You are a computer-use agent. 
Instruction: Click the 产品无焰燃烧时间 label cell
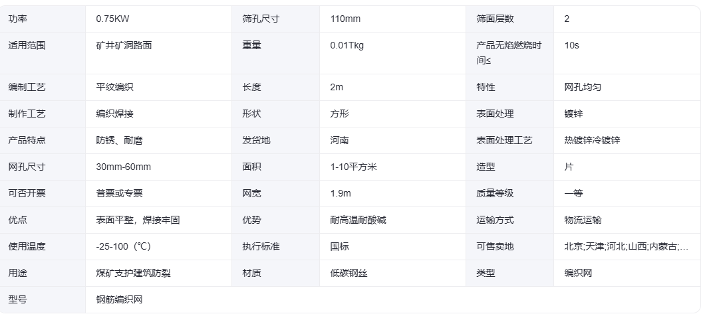pyautogui.click(x=509, y=52)
